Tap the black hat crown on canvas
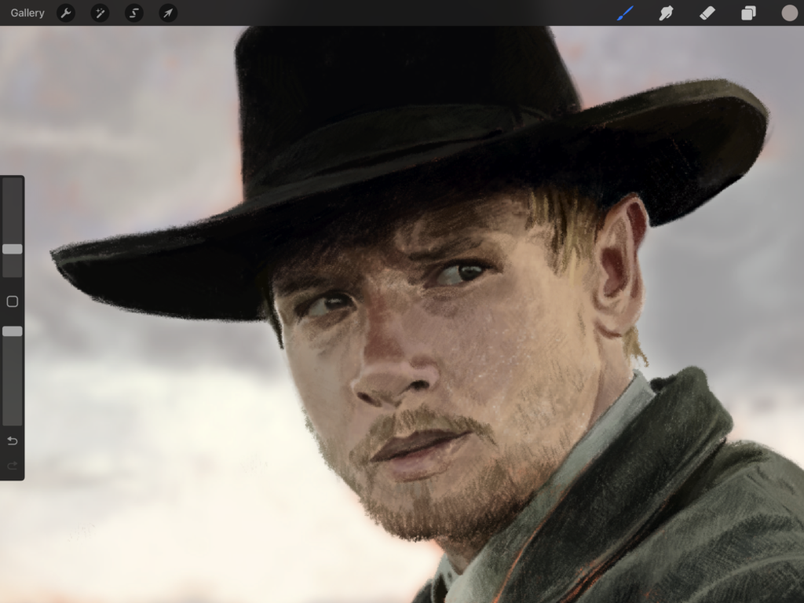This screenshot has width=804, height=603. click(393, 86)
